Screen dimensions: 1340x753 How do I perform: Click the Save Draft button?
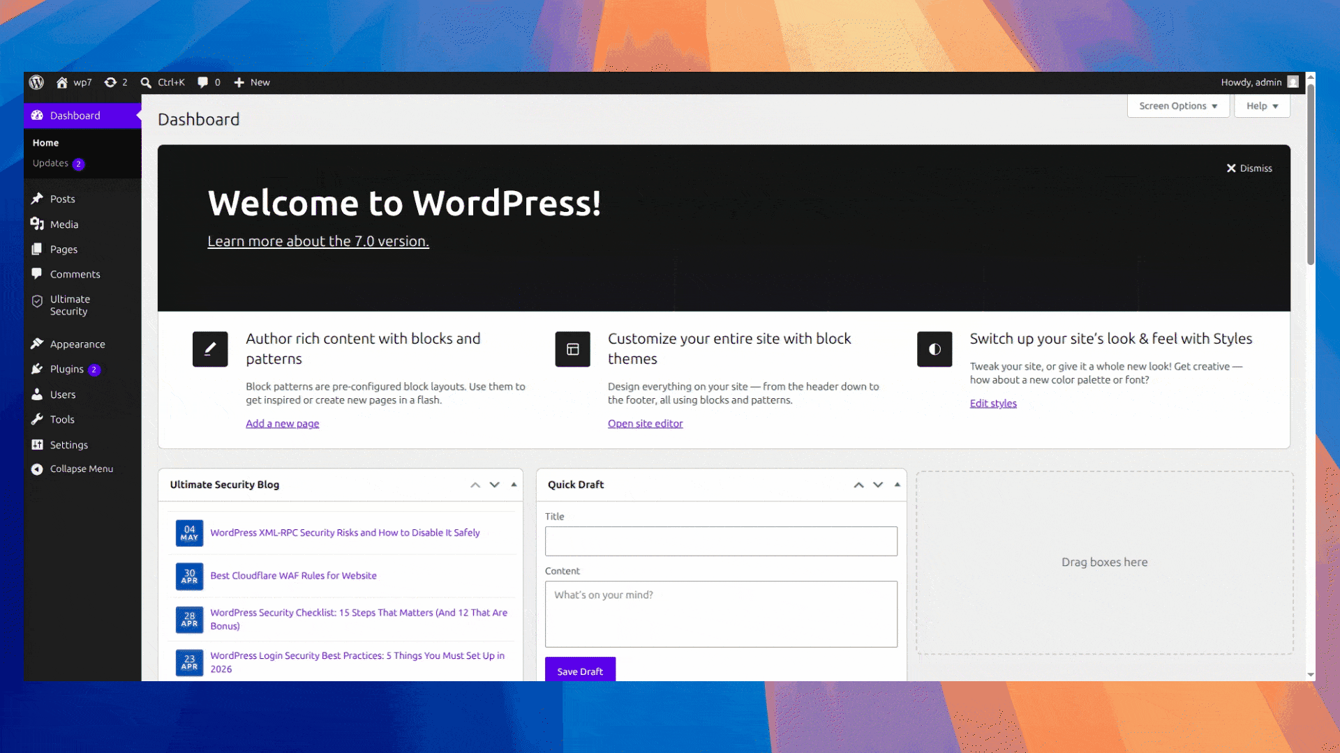[x=580, y=670]
